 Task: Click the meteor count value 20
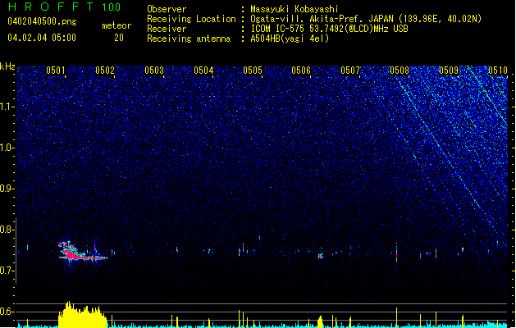119,38
